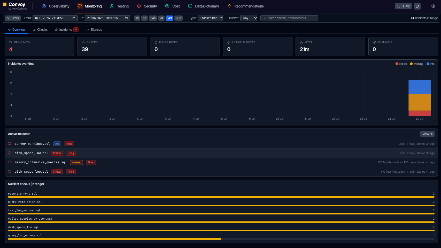Image resolution: width=441 pixels, height=248 pixels.
Task: Click calendar icon in To field
Action: click(126, 18)
